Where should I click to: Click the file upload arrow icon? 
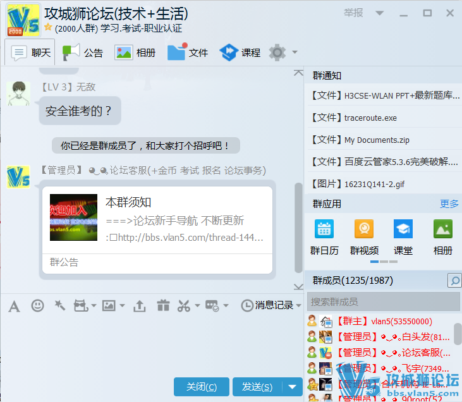pos(140,306)
